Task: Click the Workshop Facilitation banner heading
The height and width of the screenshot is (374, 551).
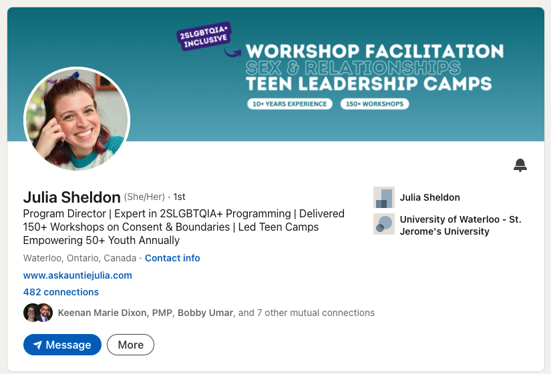Action: pyautogui.click(x=375, y=51)
